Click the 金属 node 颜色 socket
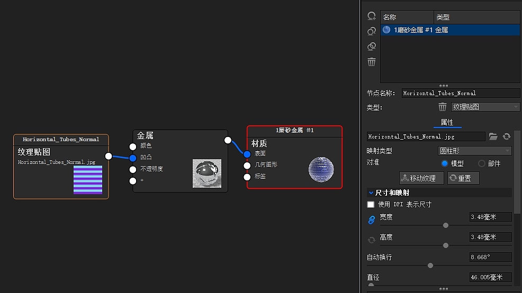The height and width of the screenshot is (293, 522). point(133,146)
